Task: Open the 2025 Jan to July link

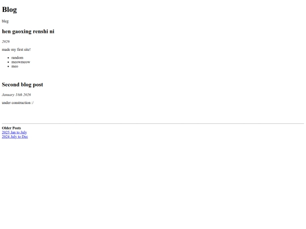Action: pos(14,132)
